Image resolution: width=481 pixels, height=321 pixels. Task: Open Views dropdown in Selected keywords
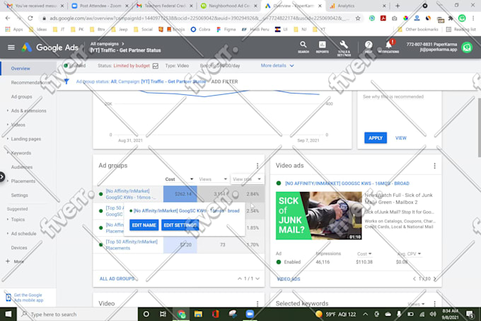coord(416,304)
